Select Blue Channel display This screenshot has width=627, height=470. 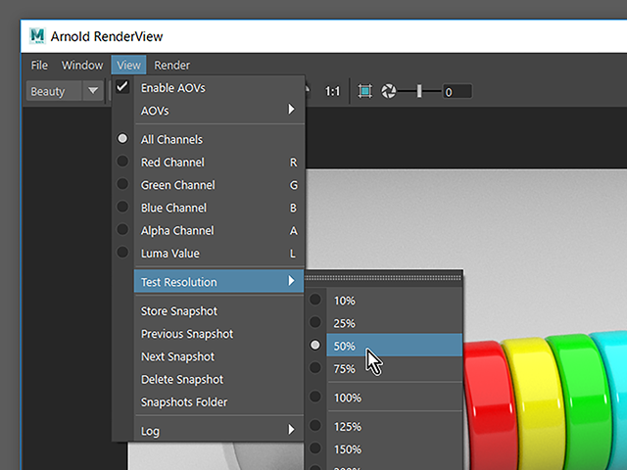[219, 208]
